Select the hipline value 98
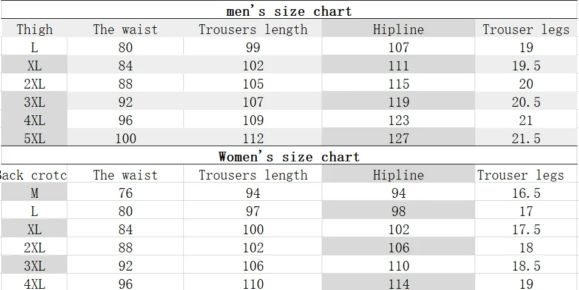The height and width of the screenshot is (290, 579). pos(398,211)
